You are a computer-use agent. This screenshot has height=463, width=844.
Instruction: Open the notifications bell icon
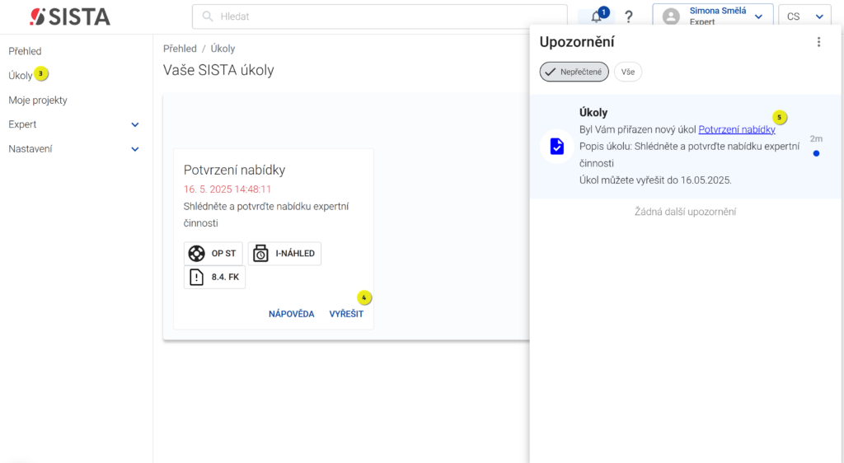[x=597, y=16]
